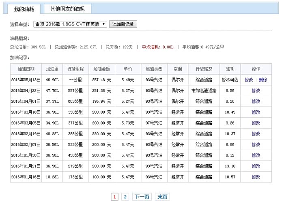The height and width of the screenshot is (204, 284).
Task: Click the 下一页 next page link
Action: coord(142,197)
